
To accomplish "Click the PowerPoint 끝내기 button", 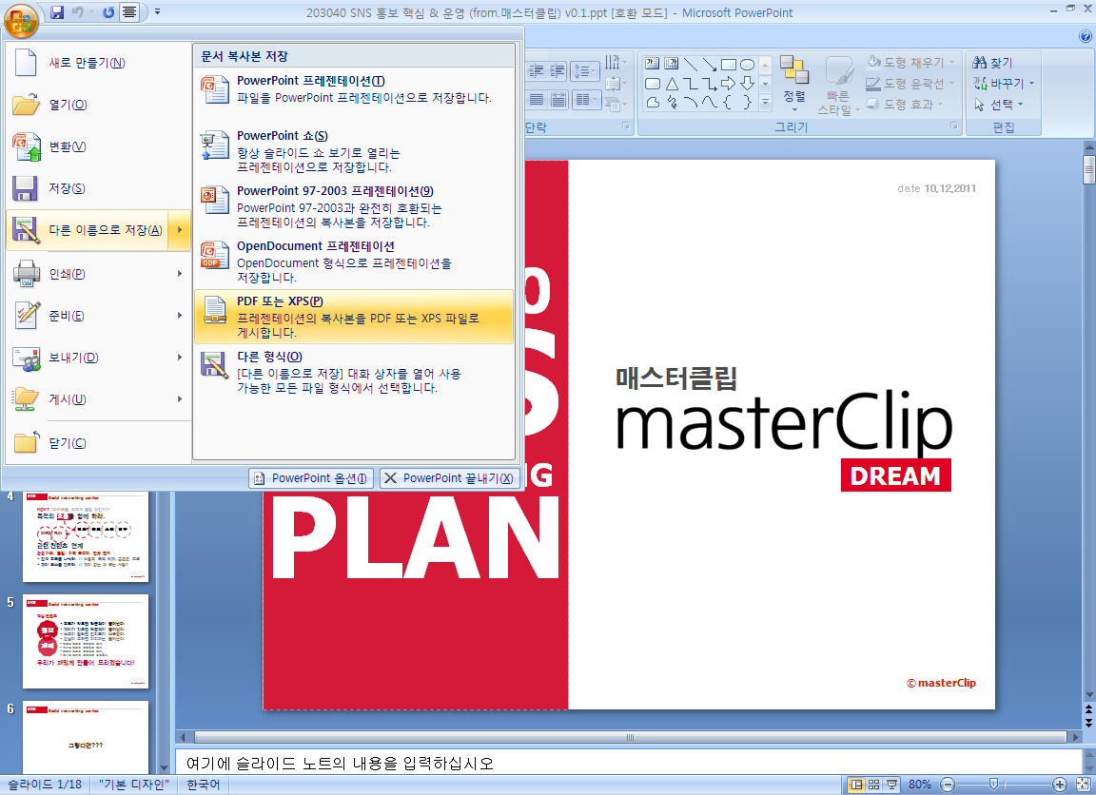I will pos(450,477).
